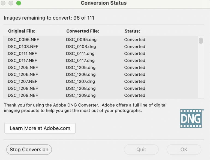Click the Converted File column header
This screenshot has height=160, width=210.
pos(83,31)
